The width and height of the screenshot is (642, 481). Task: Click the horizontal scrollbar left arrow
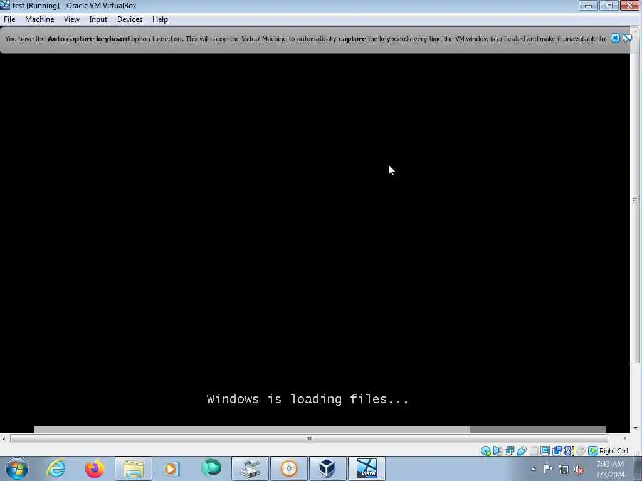pyautogui.click(x=4, y=438)
